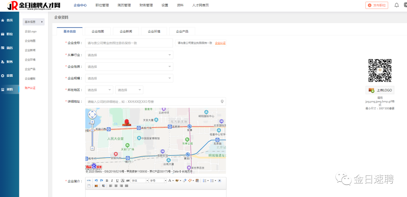
Task: Open 职位 in the left blue sidebar
Action: pyautogui.click(x=9, y=34)
